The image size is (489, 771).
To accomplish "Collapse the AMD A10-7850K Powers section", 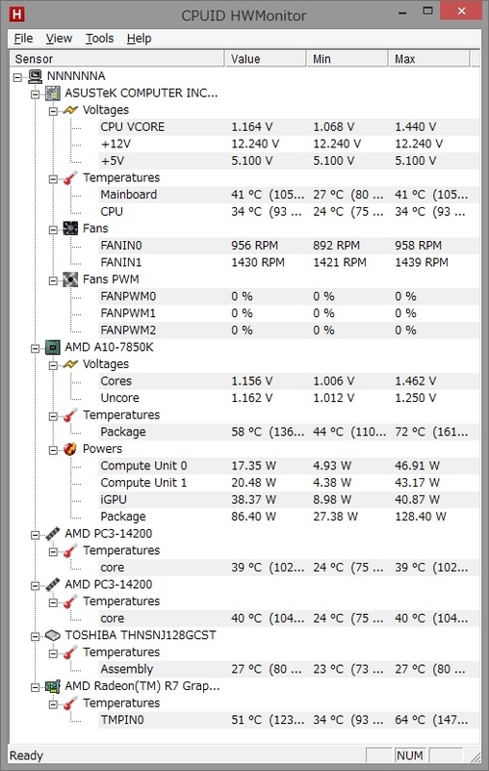I will (x=53, y=449).
